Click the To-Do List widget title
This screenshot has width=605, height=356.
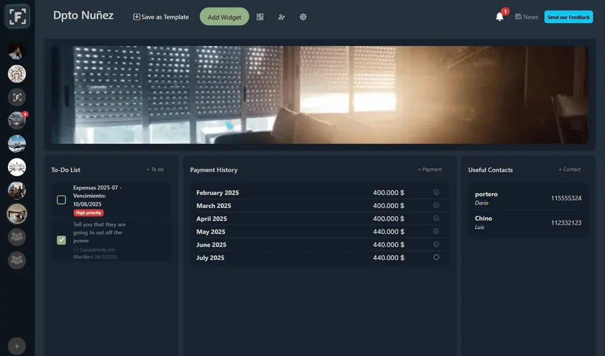[65, 170]
